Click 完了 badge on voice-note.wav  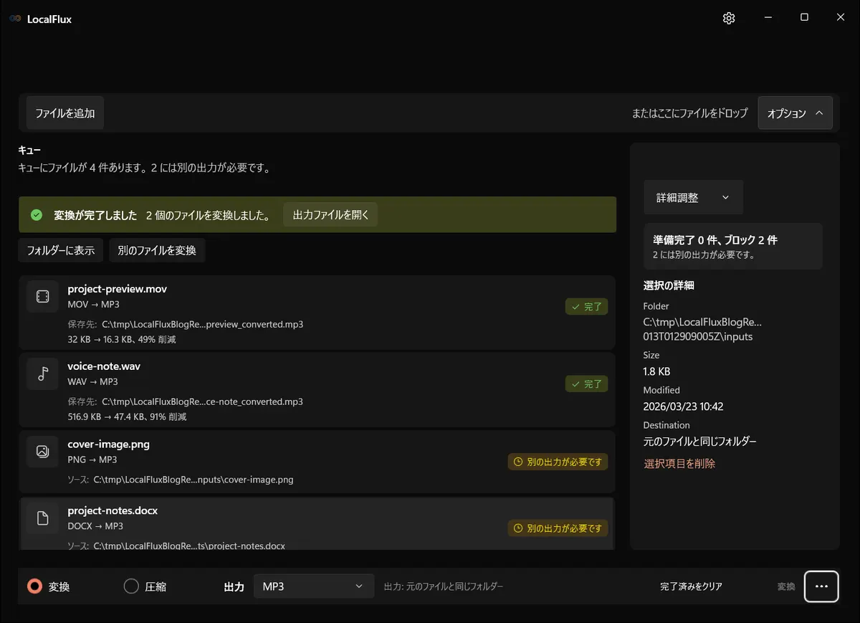(x=586, y=384)
